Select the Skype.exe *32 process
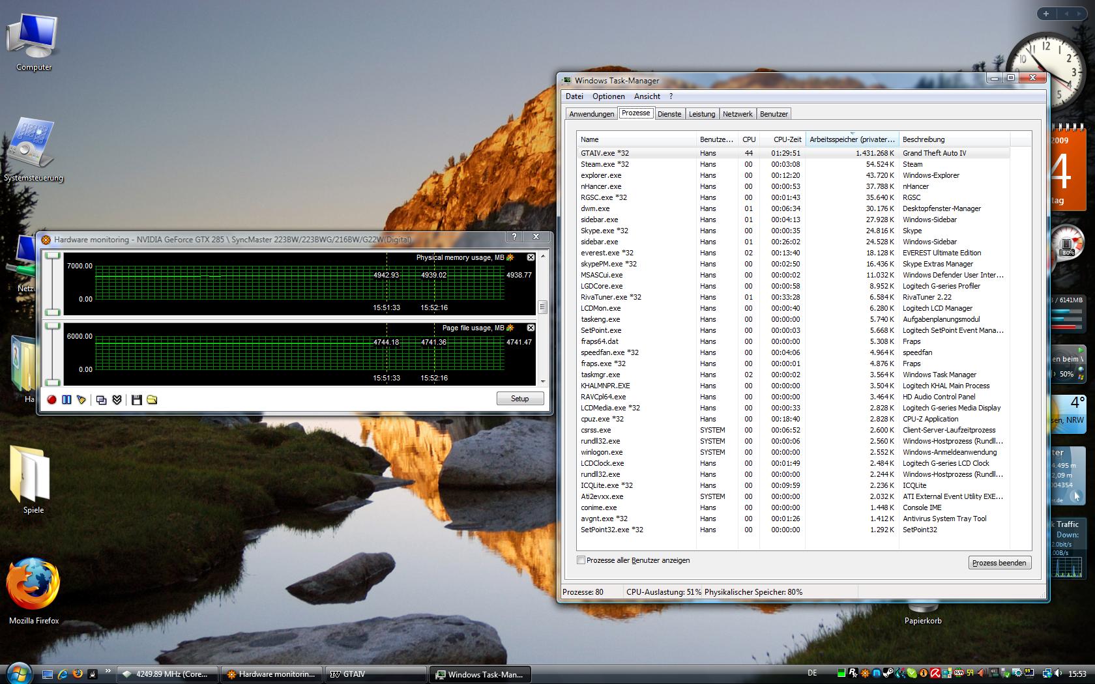1095x684 pixels. tap(793, 231)
